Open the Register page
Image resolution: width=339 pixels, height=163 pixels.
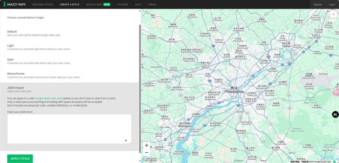pos(318,4)
